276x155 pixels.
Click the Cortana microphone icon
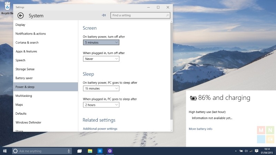(x=69, y=151)
